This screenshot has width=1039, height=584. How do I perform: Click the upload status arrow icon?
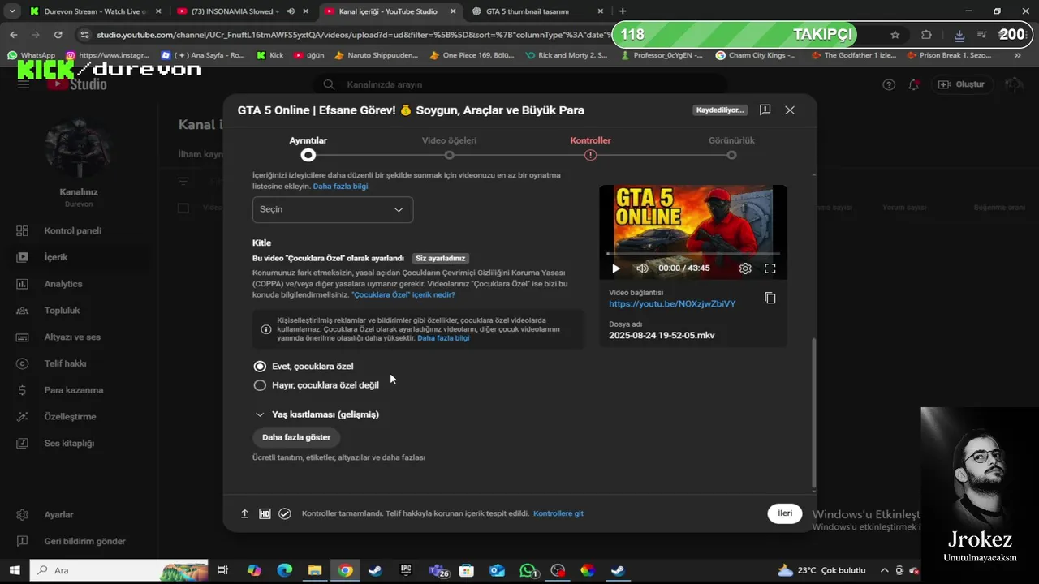pyautogui.click(x=244, y=513)
